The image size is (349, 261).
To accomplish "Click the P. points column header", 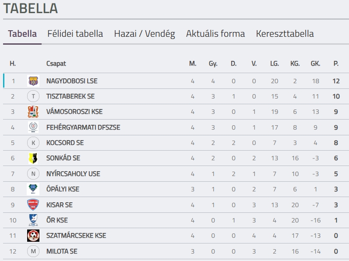I will tap(336, 63).
